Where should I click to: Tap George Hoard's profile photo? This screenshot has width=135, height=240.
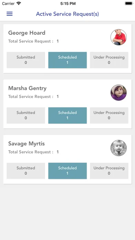point(118,37)
